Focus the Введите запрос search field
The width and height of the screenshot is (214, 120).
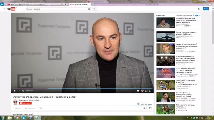(56, 9)
